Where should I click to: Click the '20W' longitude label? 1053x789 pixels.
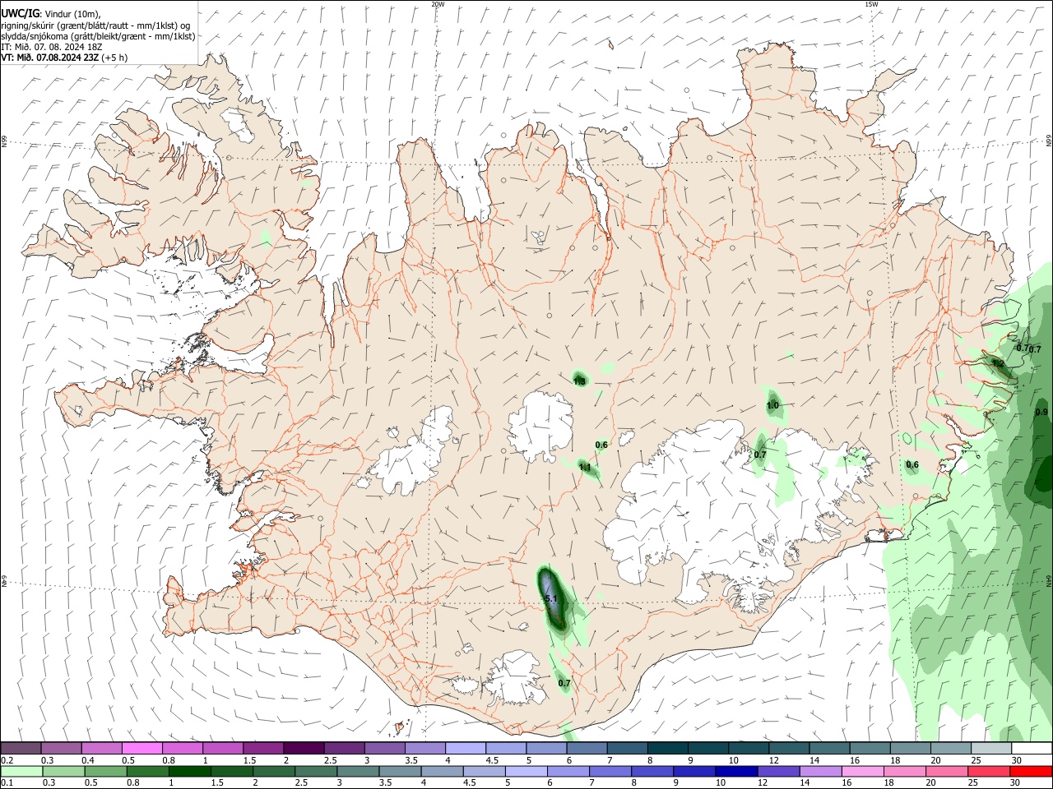point(438,4)
